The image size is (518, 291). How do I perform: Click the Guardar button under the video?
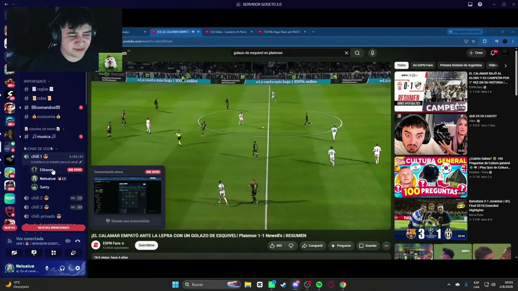pyautogui.click(x=368, y=246)
